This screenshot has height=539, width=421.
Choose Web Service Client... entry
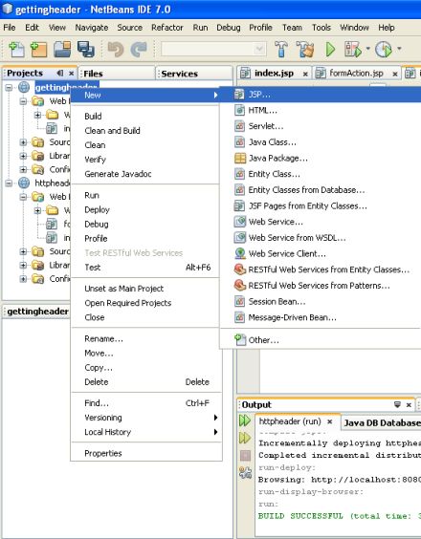pyautogui.click(x=321, y=253)
